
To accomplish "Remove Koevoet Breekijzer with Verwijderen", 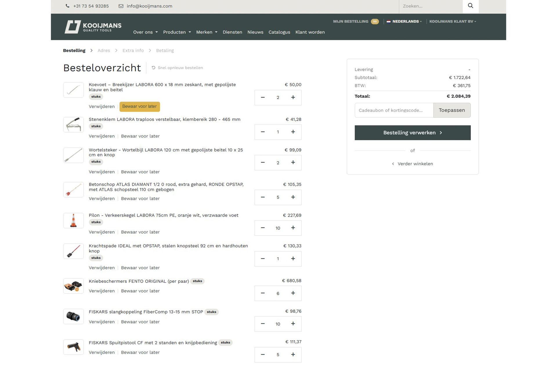I will (x=102, y=107).
